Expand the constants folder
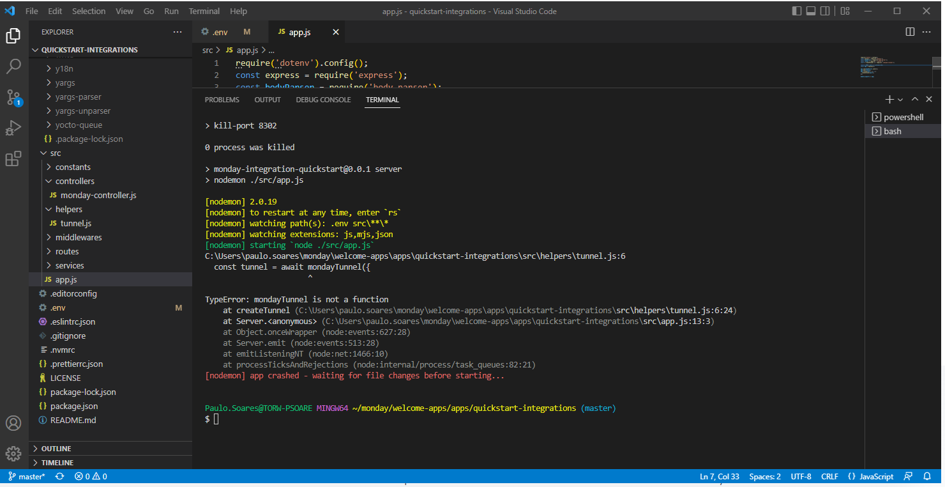The image size is (945, 487). pyautogui.click(x=110, y=167)
